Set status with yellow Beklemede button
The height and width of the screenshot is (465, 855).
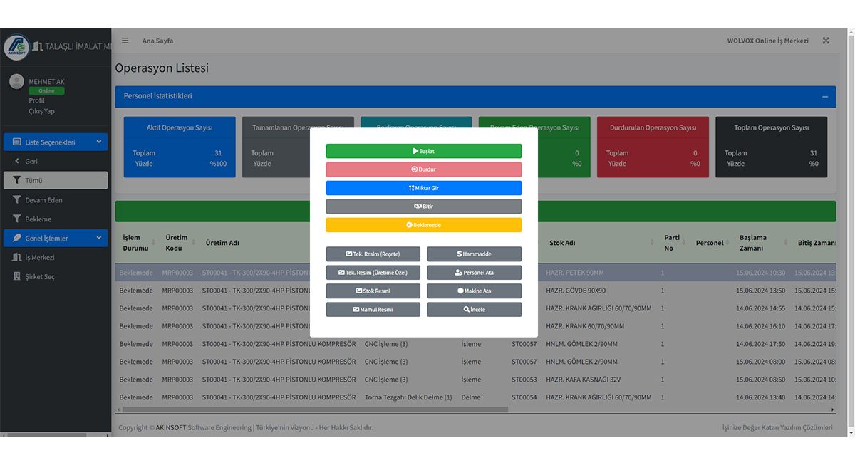pyautogui.click(x=423, y=225)
